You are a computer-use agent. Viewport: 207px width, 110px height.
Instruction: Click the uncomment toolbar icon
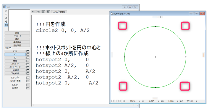click(x=38, y=12)
